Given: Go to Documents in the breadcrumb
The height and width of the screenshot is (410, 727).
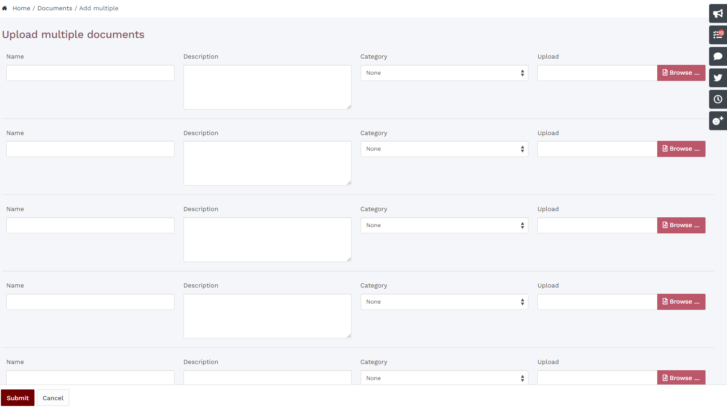Looking at the screenshot, I should click(x=55, y=8).
